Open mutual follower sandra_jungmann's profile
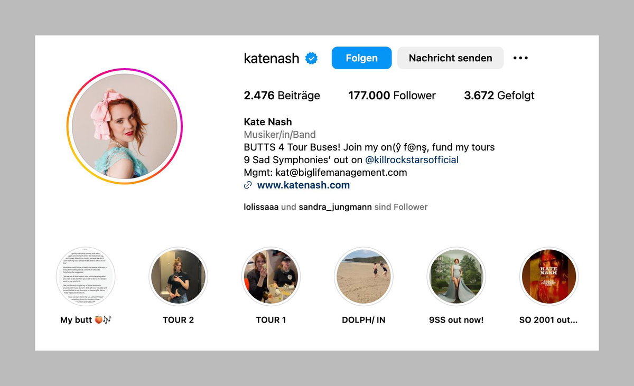The height and width of the screenshot is (386, 634). (x=335, y=207)
